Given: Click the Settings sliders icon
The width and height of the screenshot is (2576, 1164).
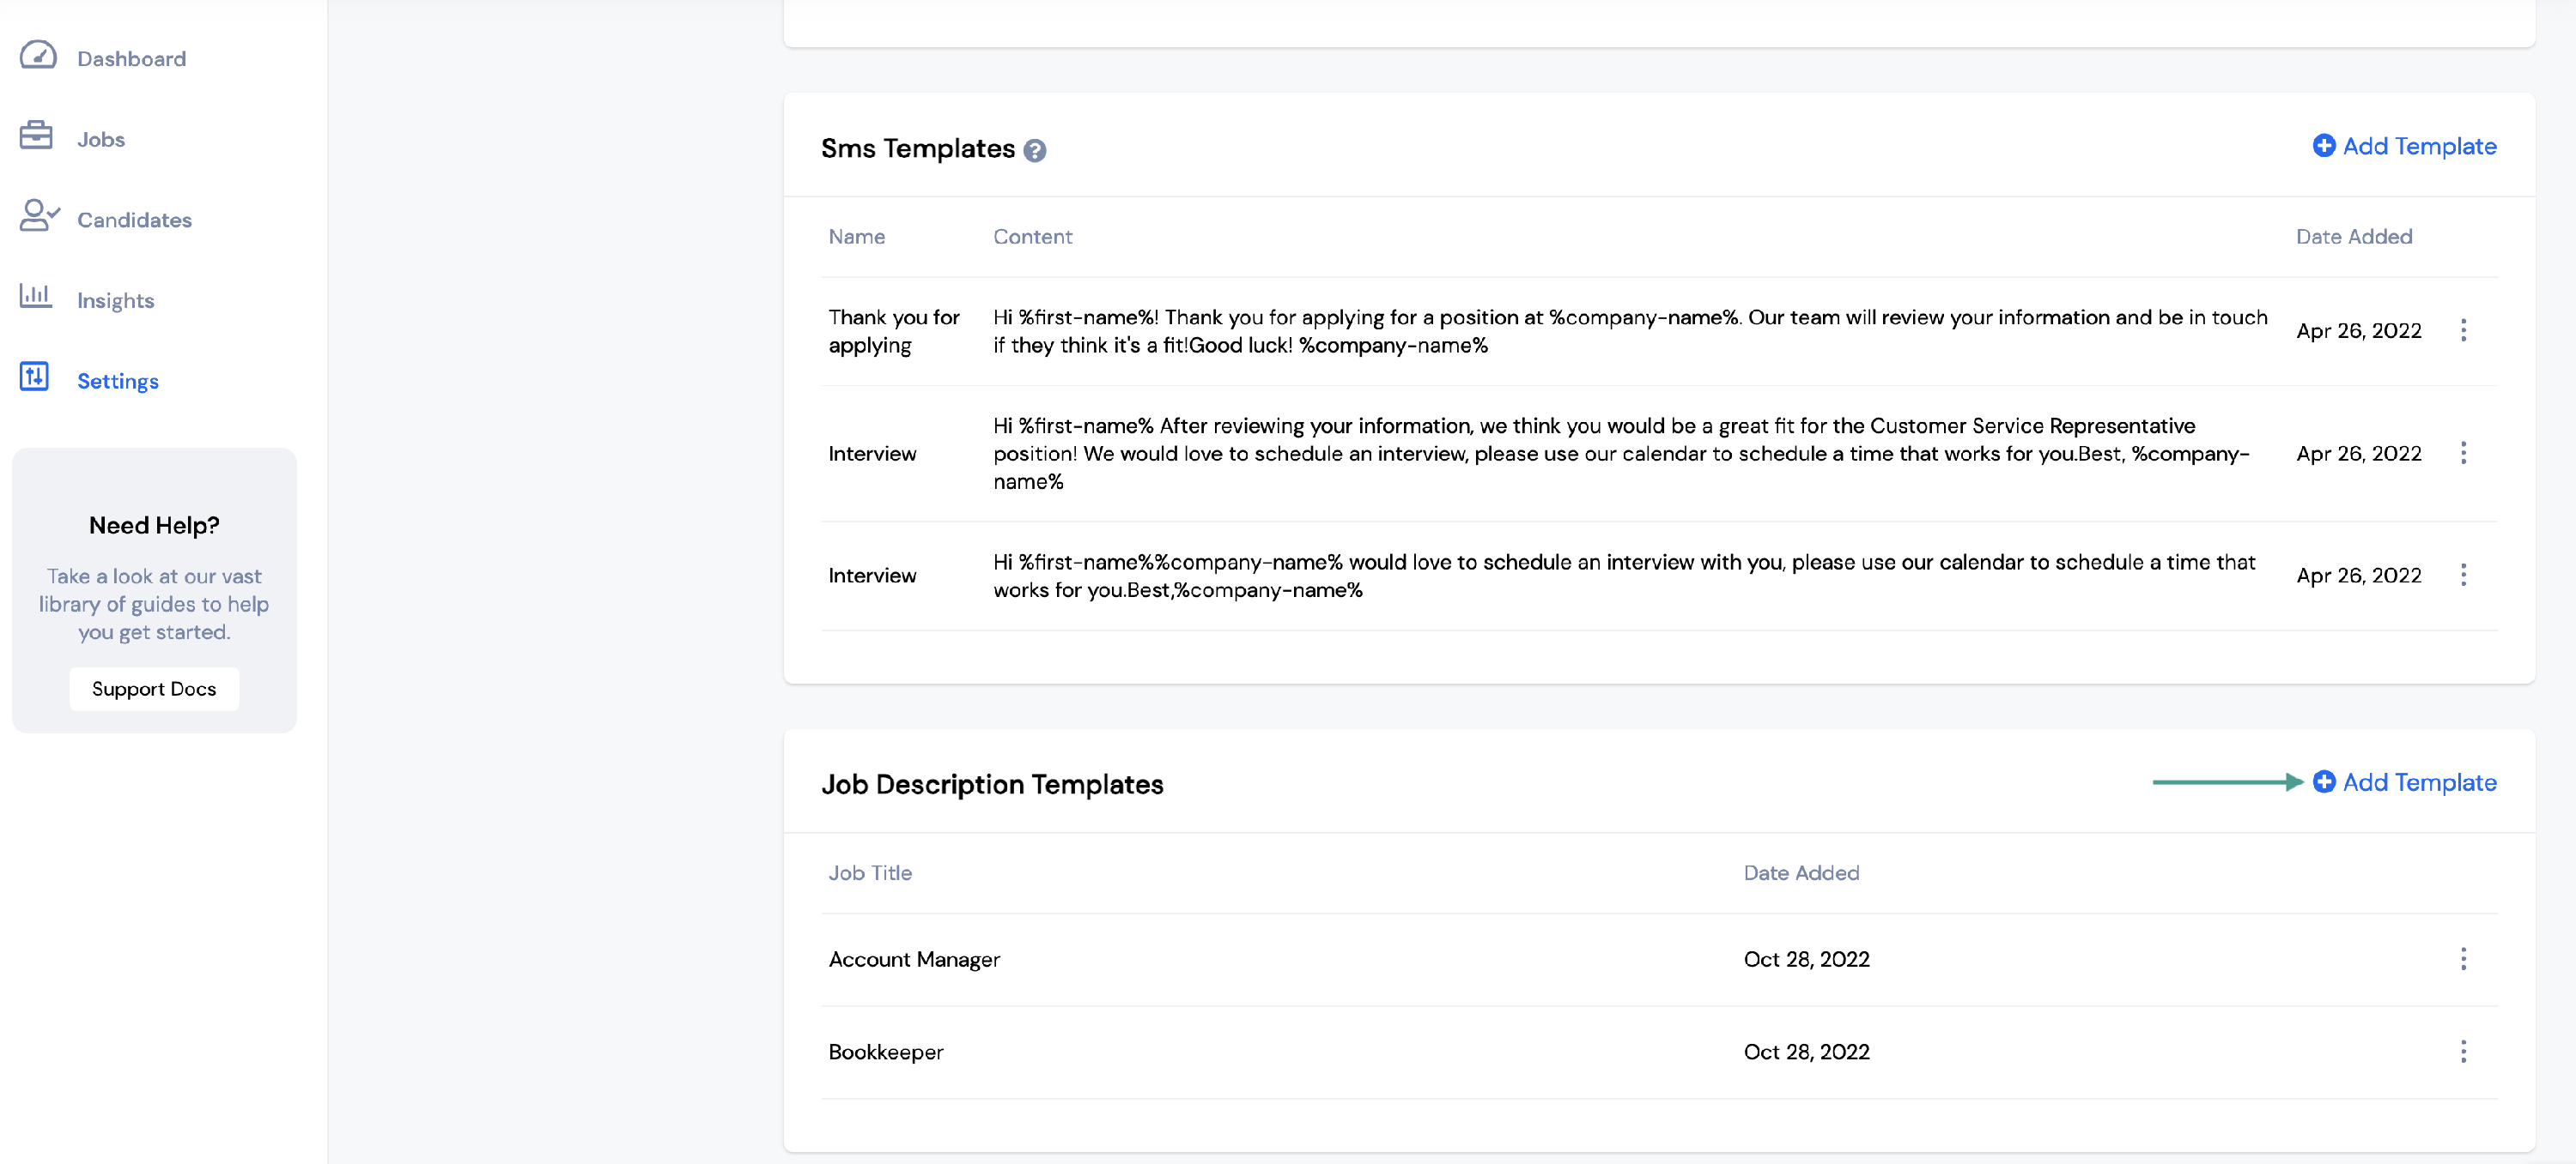Looking at the screenshot, I should (35, 377).
